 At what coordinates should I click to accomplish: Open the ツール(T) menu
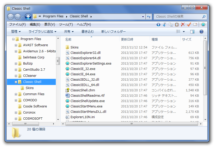(66, 24)
